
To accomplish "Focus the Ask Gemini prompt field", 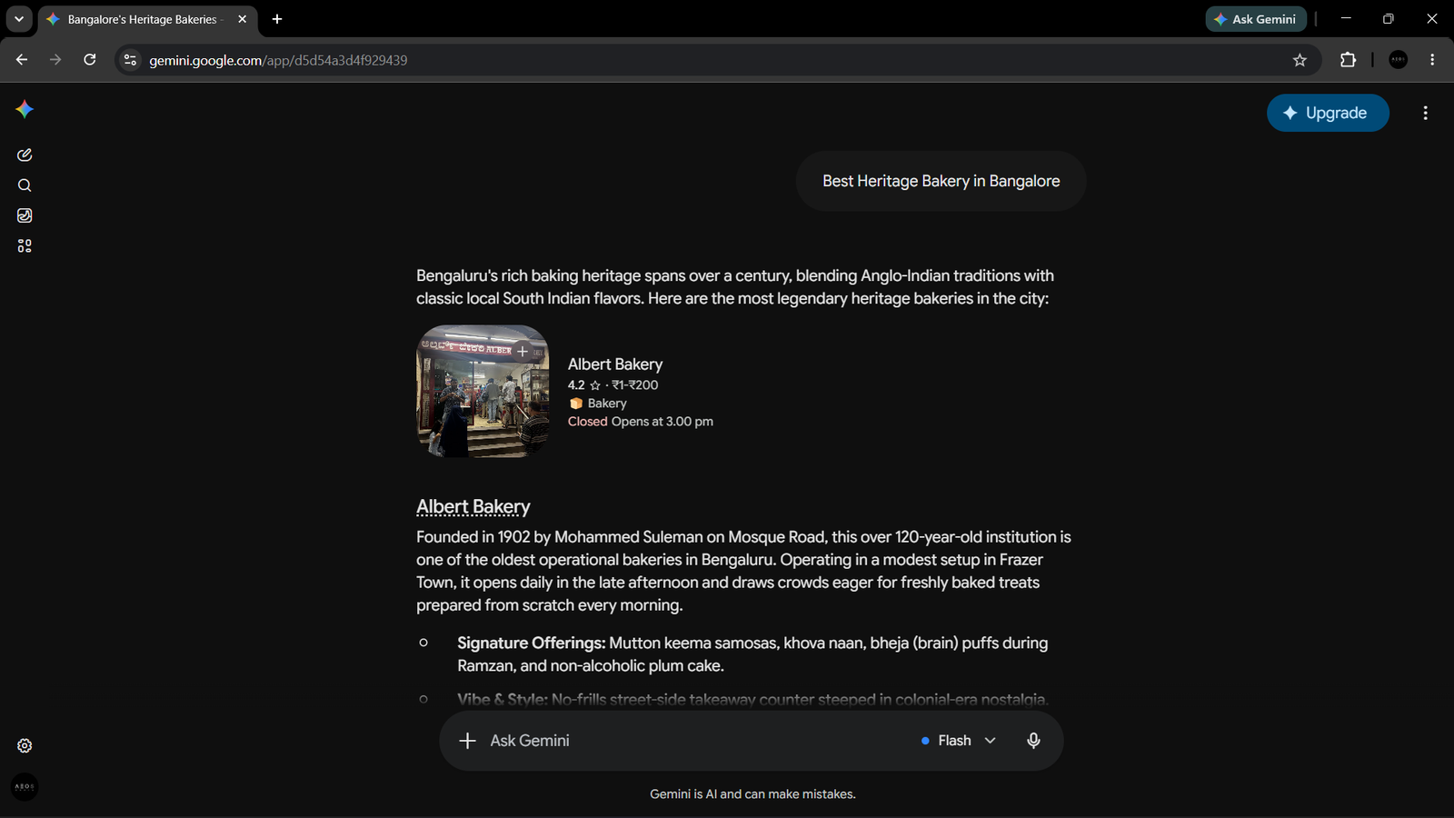I will point(691,741).
